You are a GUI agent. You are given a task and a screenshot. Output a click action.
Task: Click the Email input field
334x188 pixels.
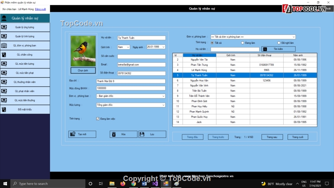click(141, 65)
